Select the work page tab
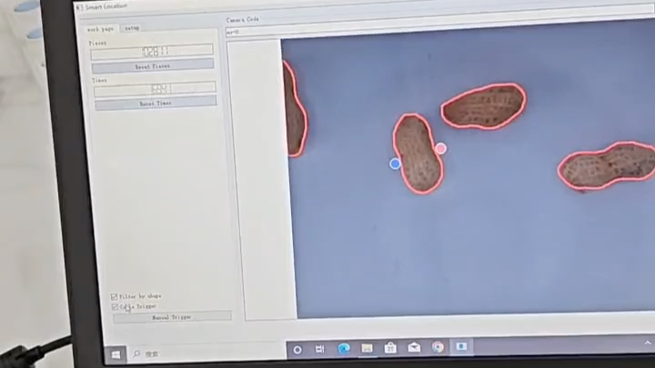 (x=101, y=28)
